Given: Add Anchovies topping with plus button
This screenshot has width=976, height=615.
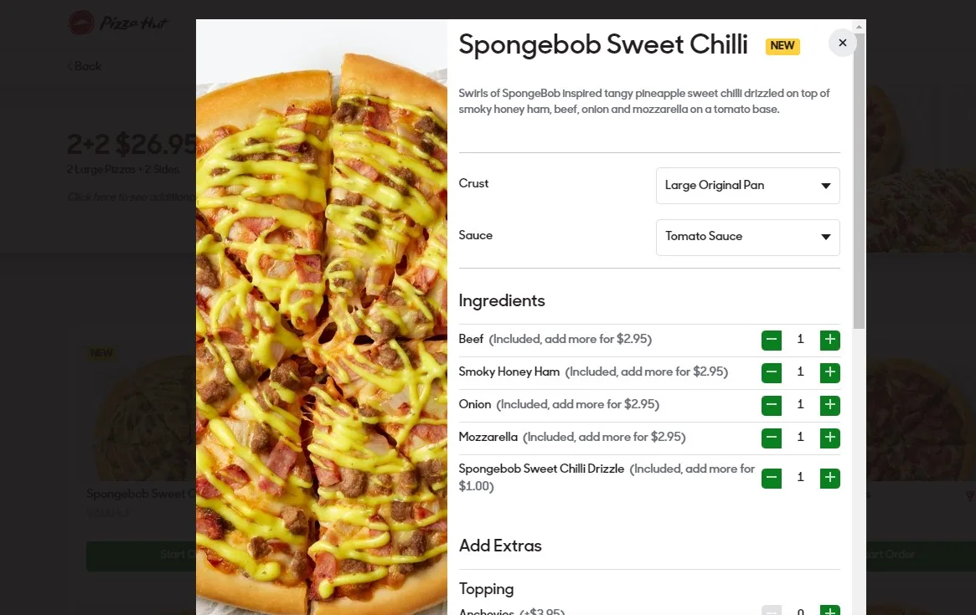Looking at the screenshot, I should (x=829, y=611).
